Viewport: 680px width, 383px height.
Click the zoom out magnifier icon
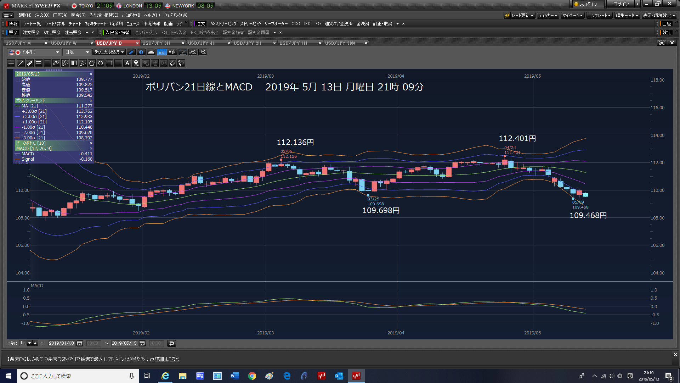click(x=193, y=52)
